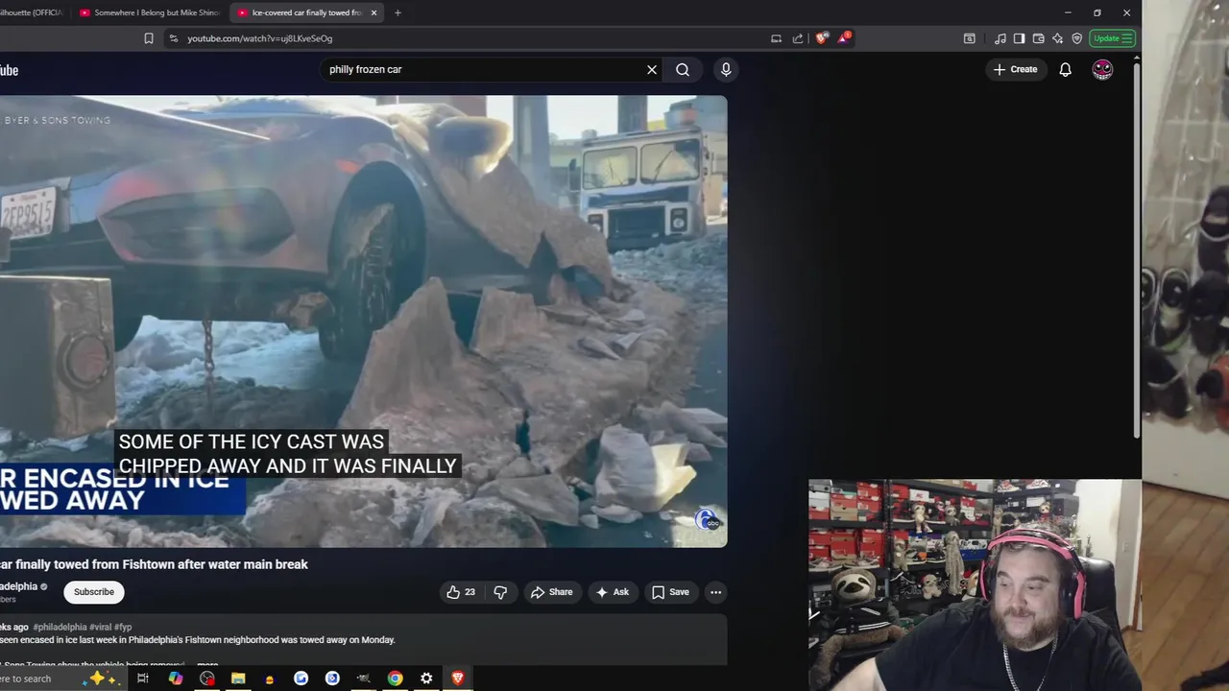Open Brave Playlist music note icon
The height and width of the screenshot is (691, 1229).
(1000, 38)
